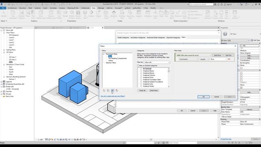Check the Analytical Floors category

[x=141, y=77]
